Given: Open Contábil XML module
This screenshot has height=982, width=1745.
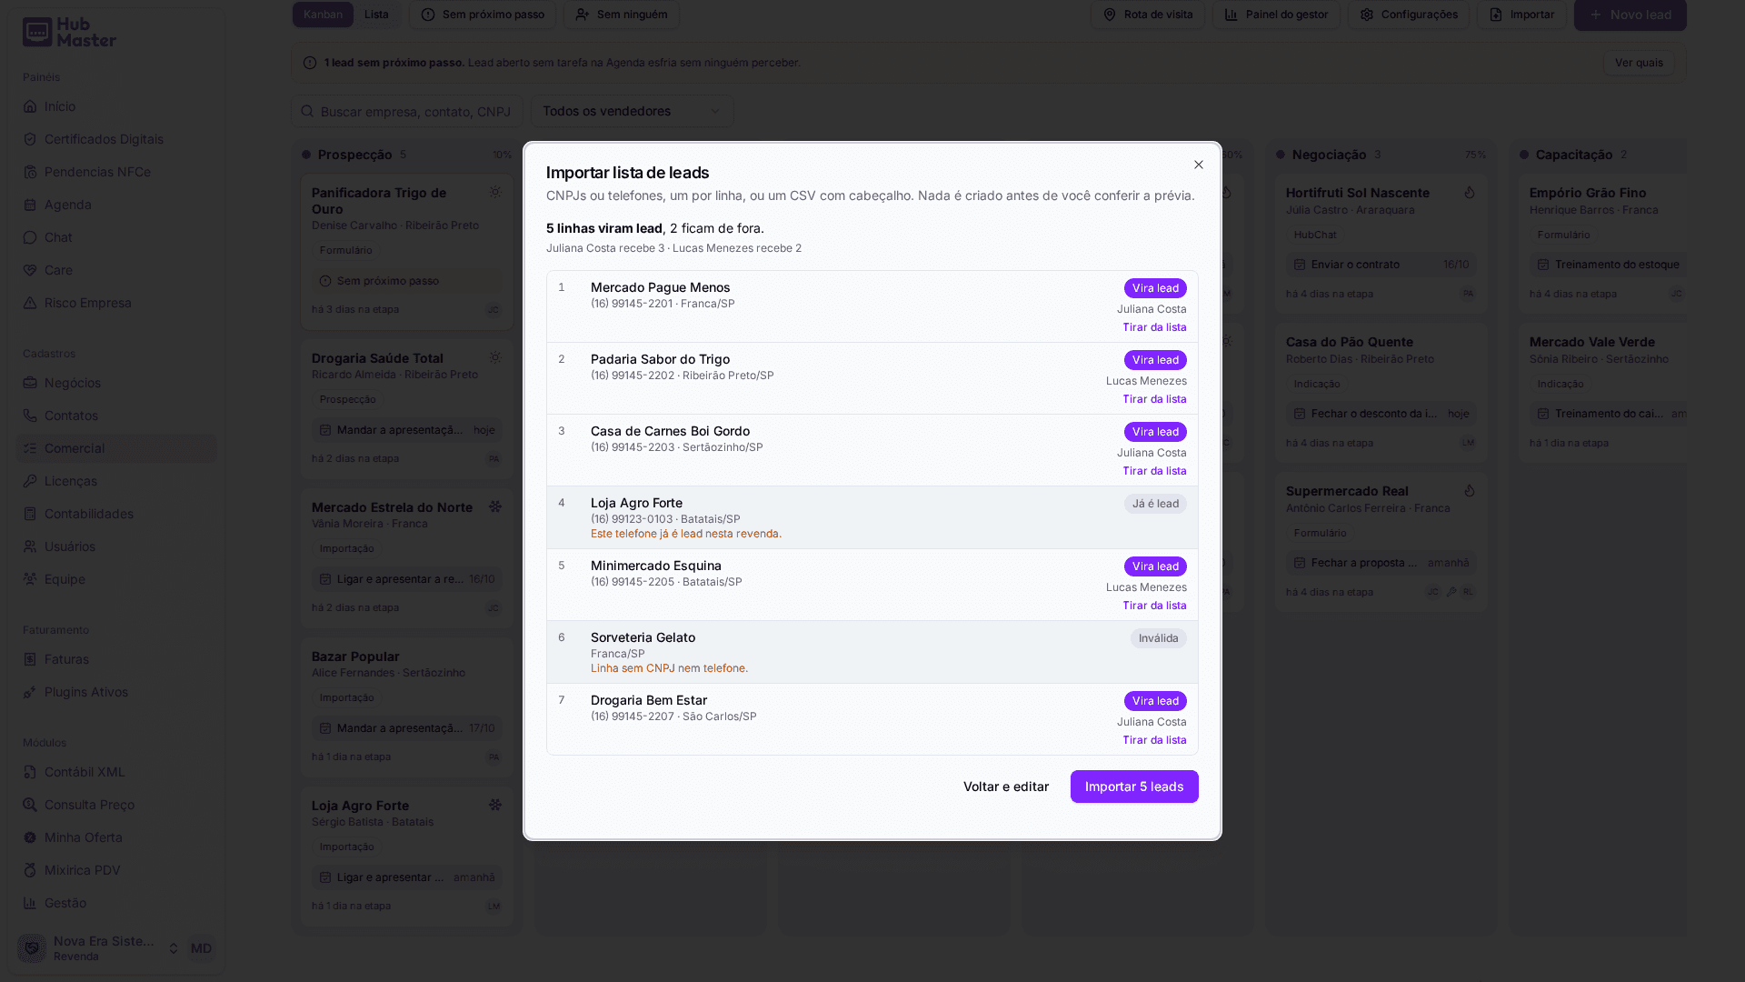Looking at the screenshot, I should pos(116,772).
